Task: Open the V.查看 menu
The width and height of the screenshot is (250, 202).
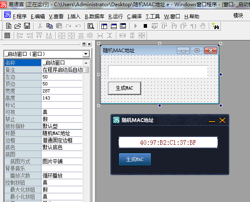Action: [56, 17]
